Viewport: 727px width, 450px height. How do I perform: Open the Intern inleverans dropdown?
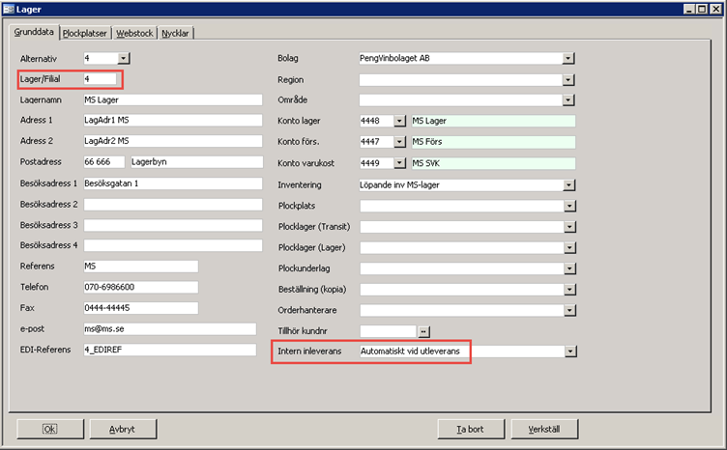(568, 352)
